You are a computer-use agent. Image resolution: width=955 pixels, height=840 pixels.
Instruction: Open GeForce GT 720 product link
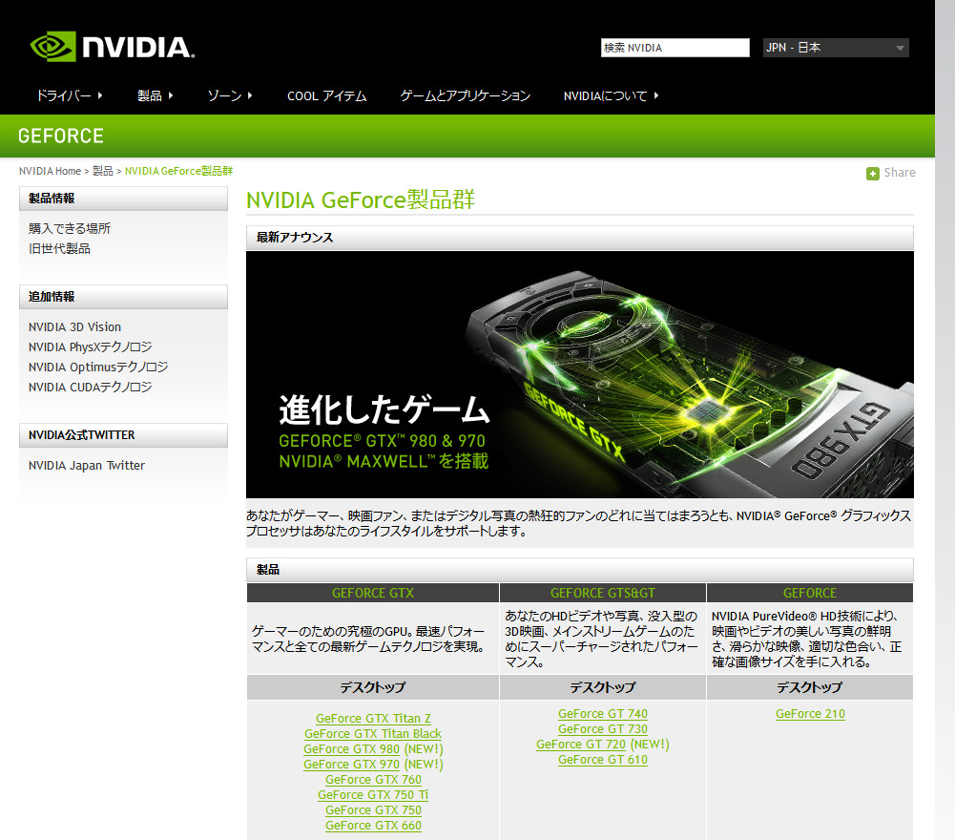[581, 745]
